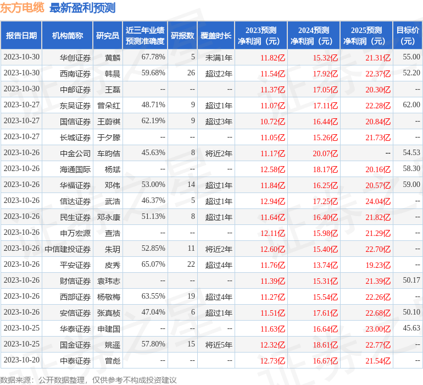Screen dimensions: 423x385
Task: Click the 24.04亿 2025 profit value
Action: 378,201
